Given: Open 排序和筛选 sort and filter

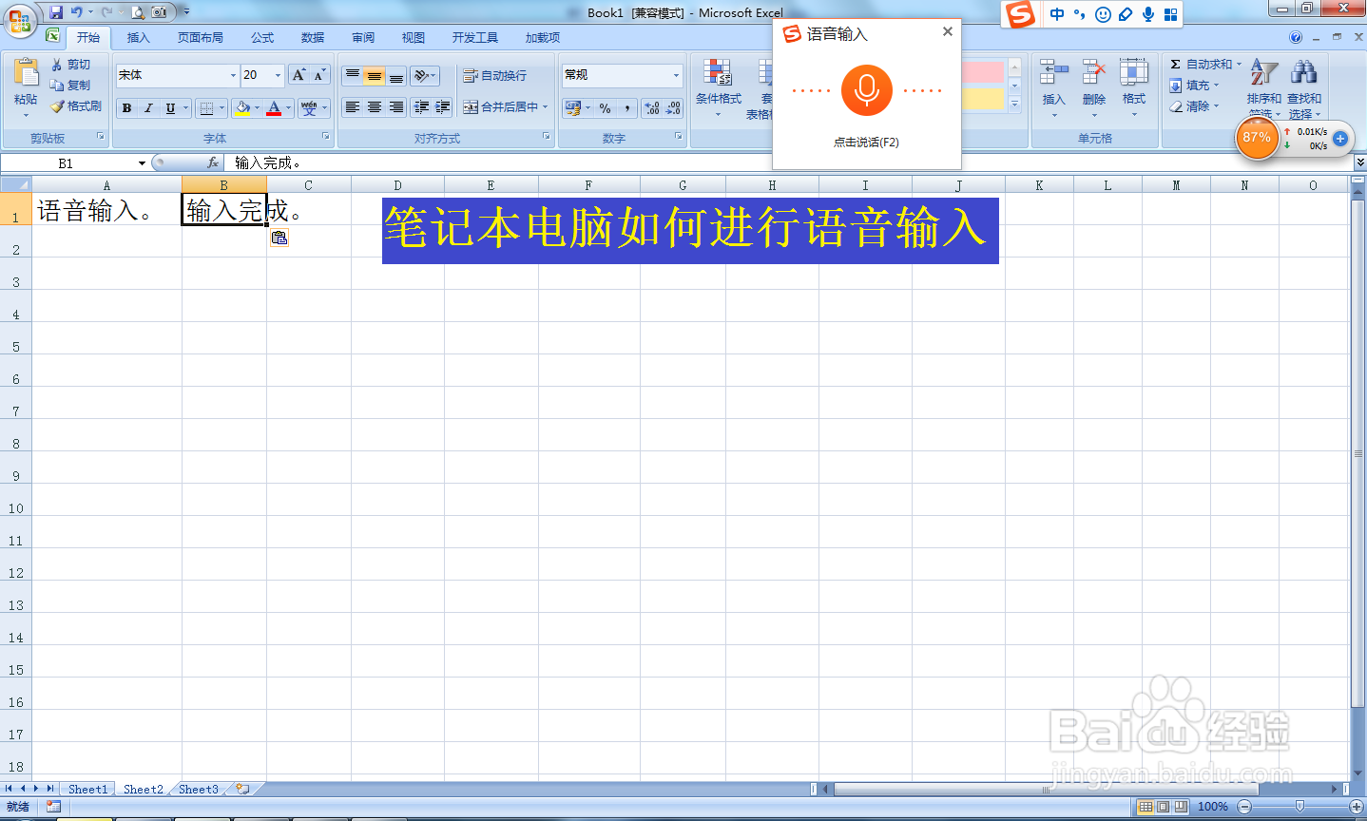Looking at the screenshot, I should pyautogui.click(x=1263, y=88).
